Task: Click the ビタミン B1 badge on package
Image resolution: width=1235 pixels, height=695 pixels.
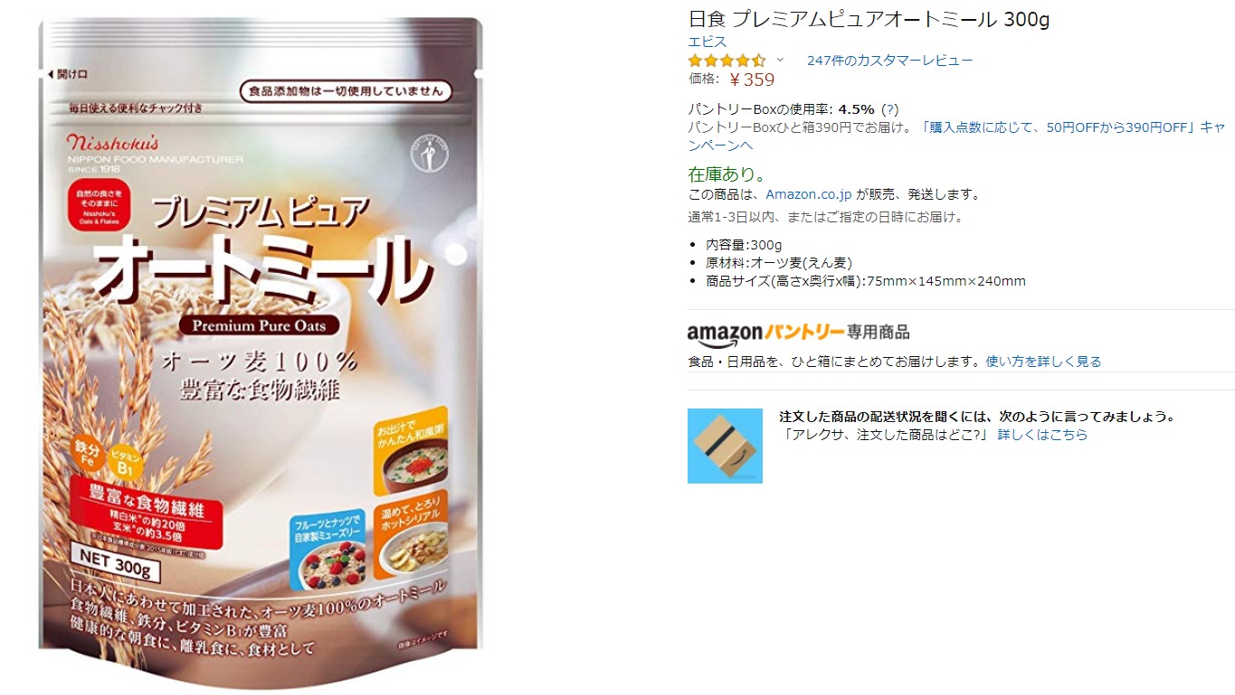Action: point(126,464)
